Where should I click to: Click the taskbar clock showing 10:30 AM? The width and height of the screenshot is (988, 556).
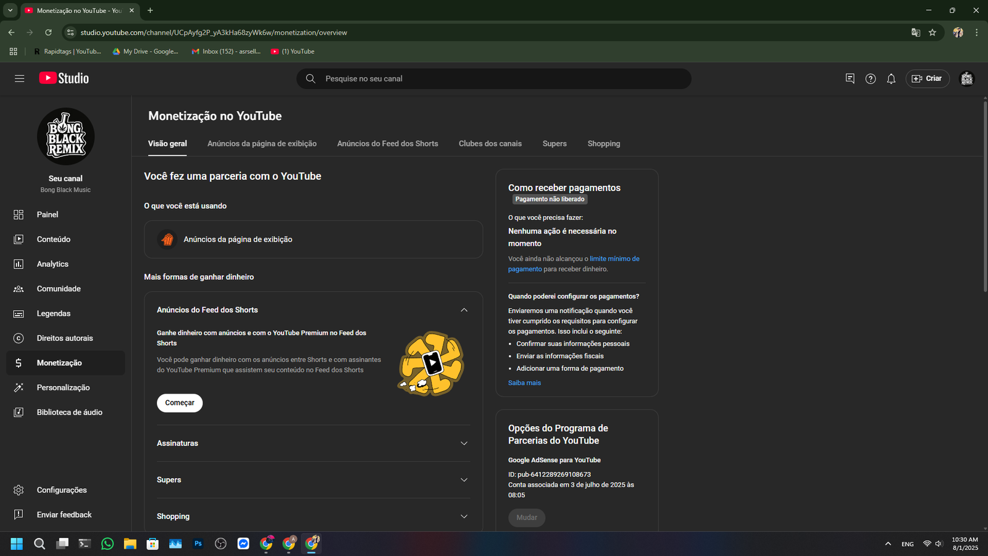pos(965,544)
